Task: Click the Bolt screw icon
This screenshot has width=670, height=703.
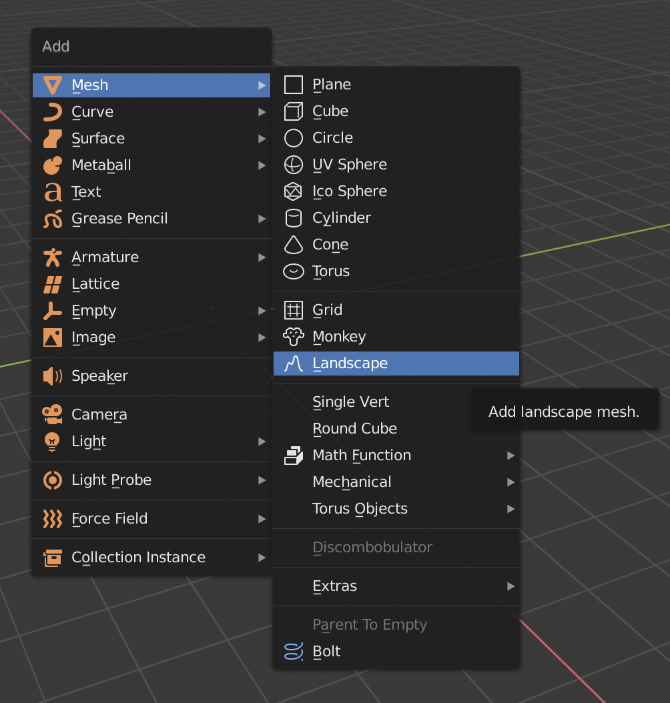Action: 293,651
